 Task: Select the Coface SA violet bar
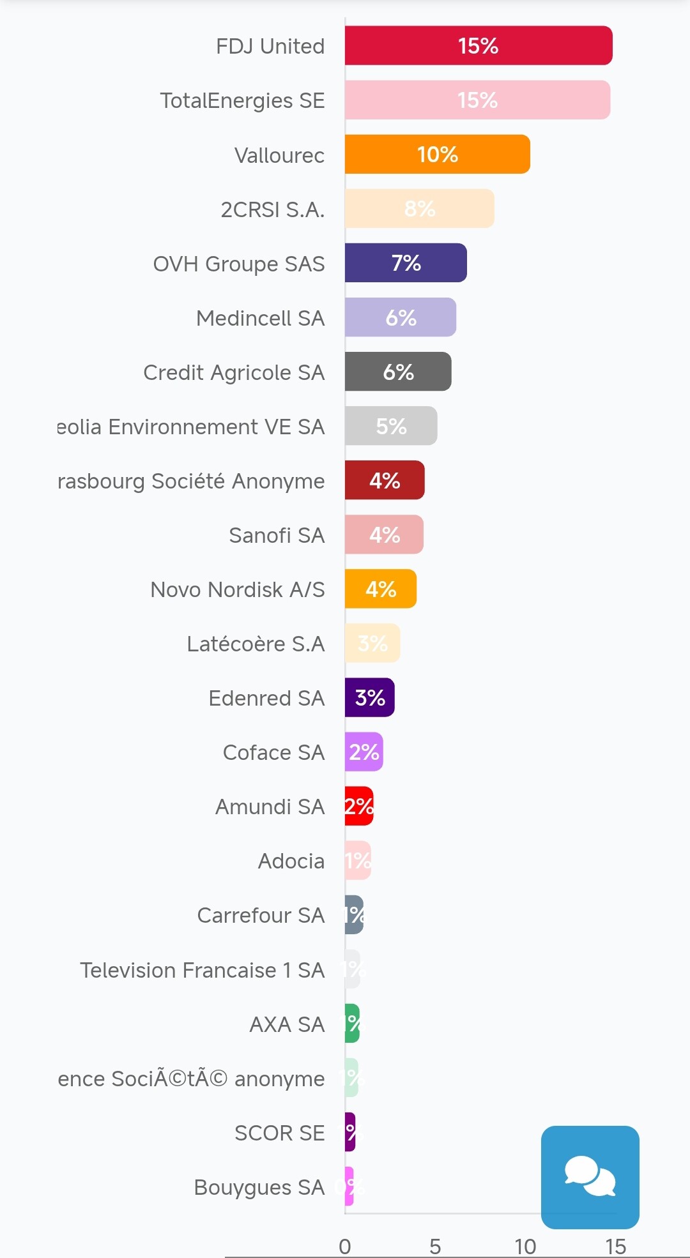pos(364,752)
